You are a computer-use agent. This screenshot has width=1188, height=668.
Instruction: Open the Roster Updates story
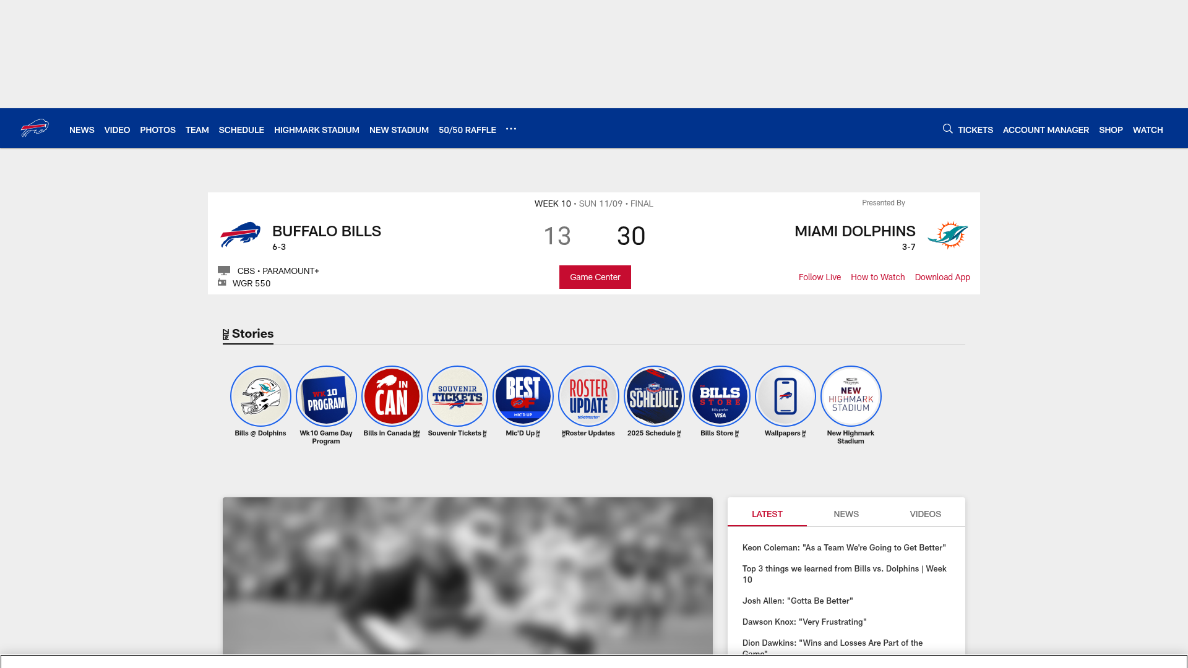(x=588, y=396)
